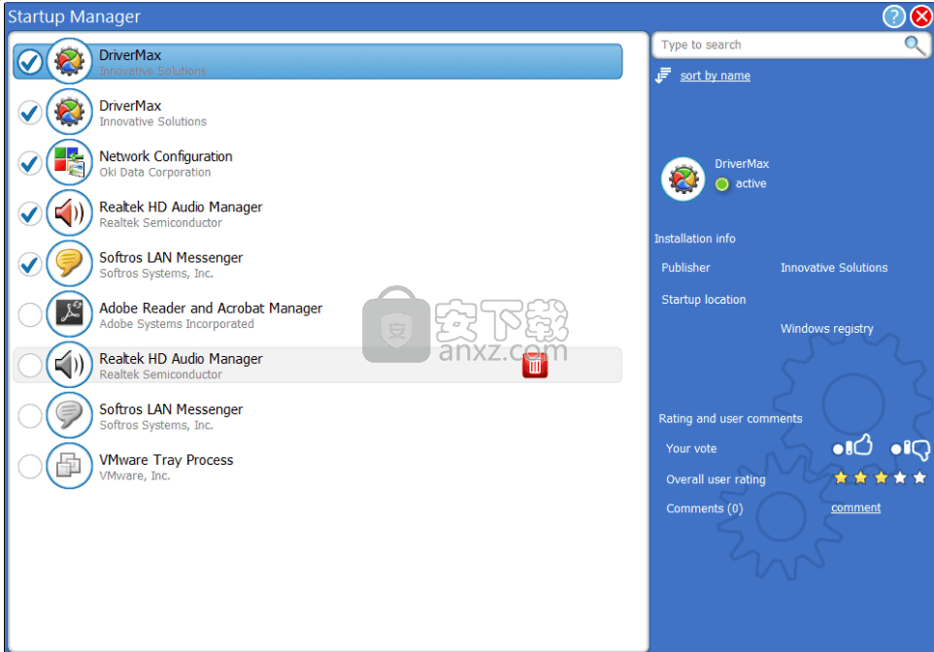Click the Overall user rating label

click(716, 480)
